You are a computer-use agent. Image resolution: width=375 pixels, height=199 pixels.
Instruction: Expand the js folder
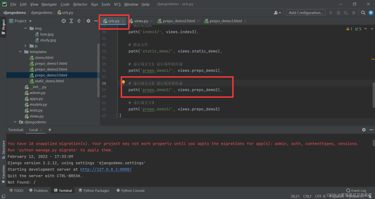click(25, 46)
